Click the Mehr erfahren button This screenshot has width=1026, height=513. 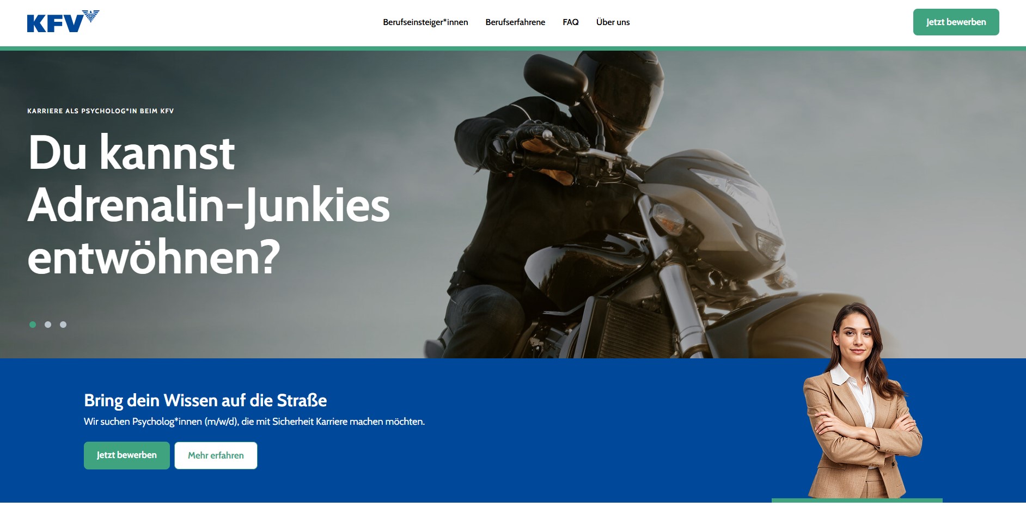click(x=216, y=455)
